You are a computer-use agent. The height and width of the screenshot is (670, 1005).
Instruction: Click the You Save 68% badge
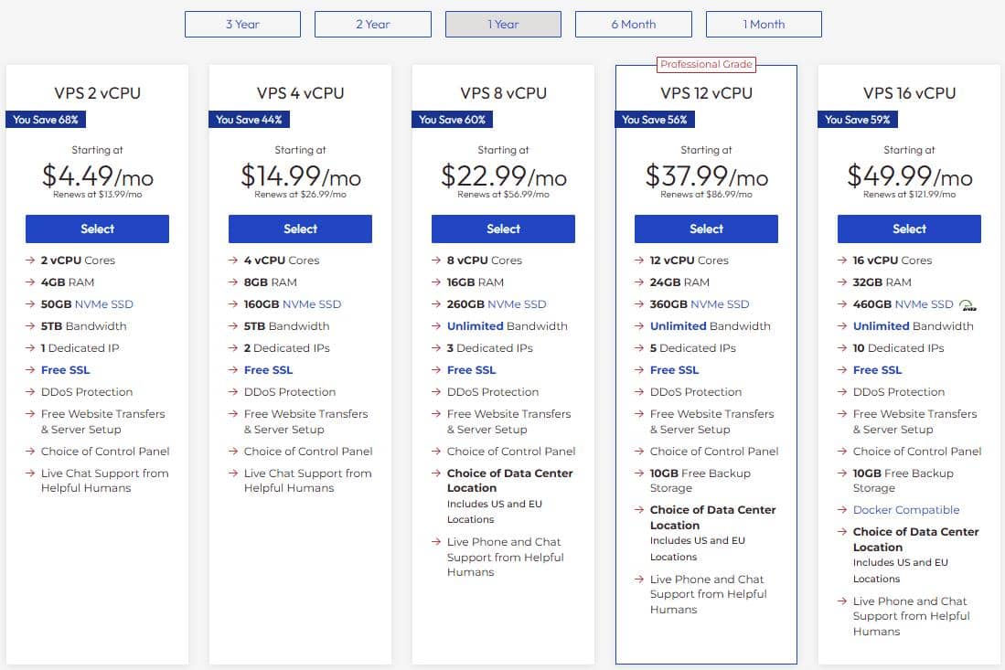(x=46, y=120)
